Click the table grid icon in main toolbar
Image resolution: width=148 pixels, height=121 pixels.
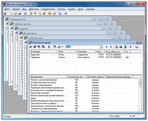coord(54,14)
